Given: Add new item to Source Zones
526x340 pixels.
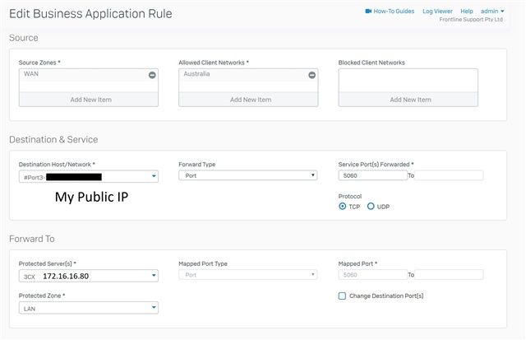Looking at the screenshot, I should [x=89, y=100].
